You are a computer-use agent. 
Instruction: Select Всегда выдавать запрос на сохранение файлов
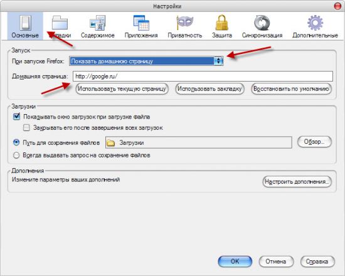[16, 155]
